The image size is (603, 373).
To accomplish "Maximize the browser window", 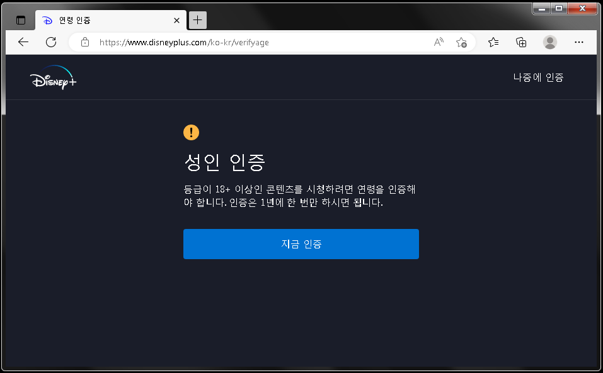I will [x=559, y=8].
